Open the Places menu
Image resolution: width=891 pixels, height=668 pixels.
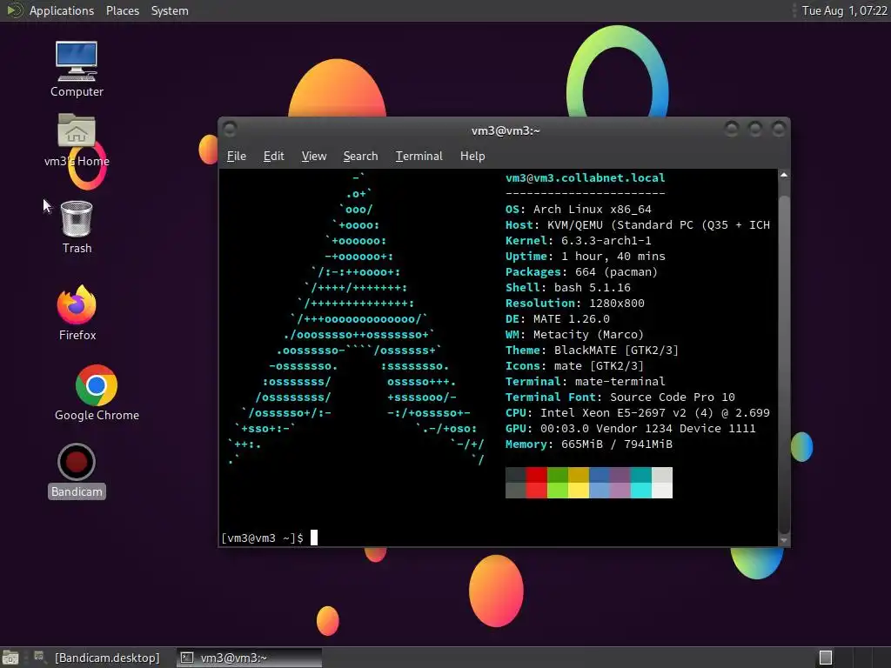(122, 10)
